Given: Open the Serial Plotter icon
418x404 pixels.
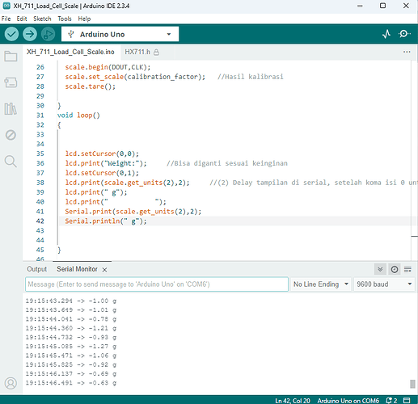Looking at the screenshot, I should click(x=386, y=34).
